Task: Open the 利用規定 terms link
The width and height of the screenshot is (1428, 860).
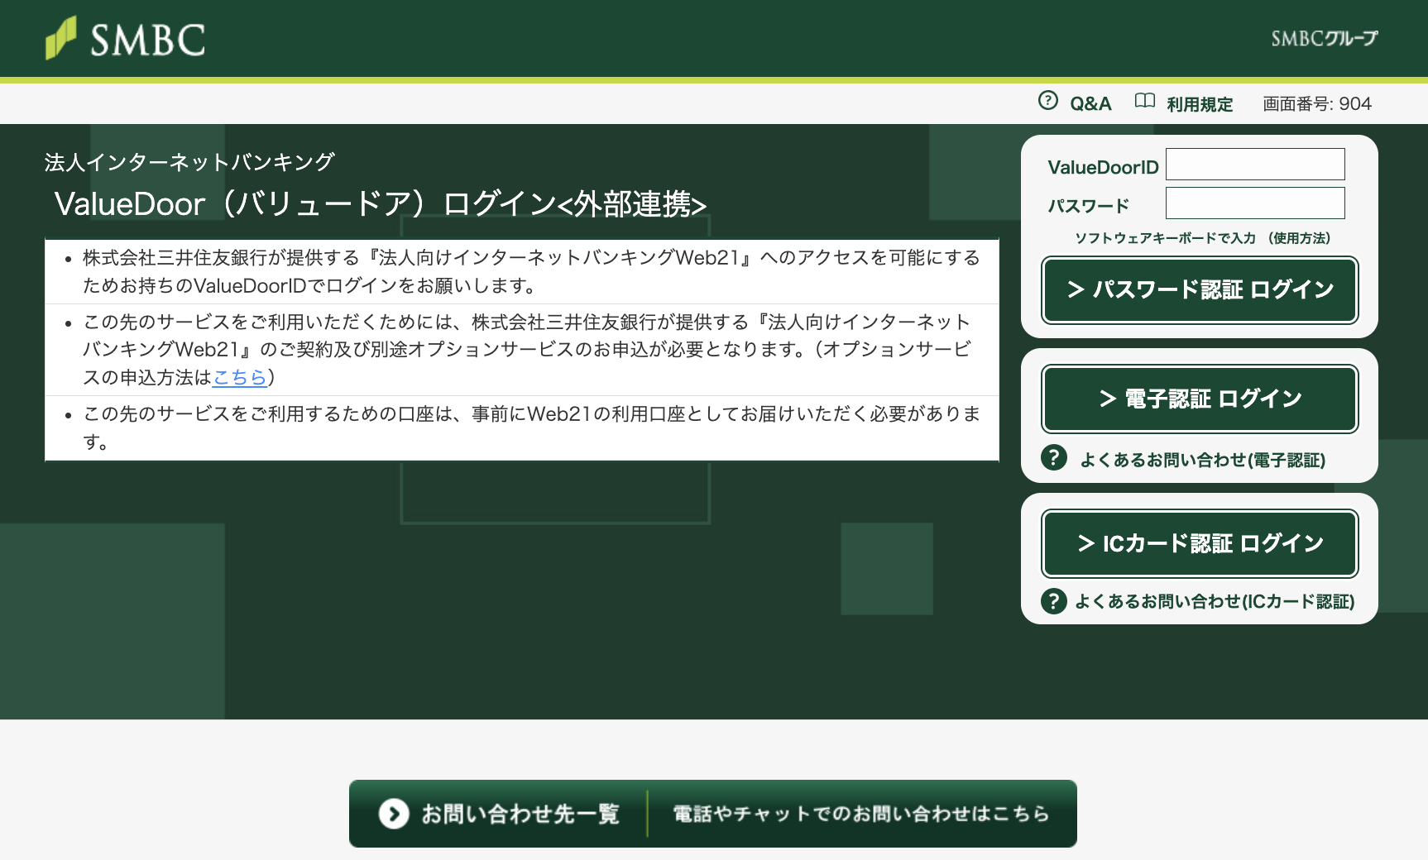Action: [1199, 104]
